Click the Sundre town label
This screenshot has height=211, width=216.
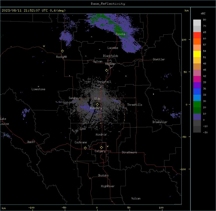pyautogui.click(x=73, y=98)
